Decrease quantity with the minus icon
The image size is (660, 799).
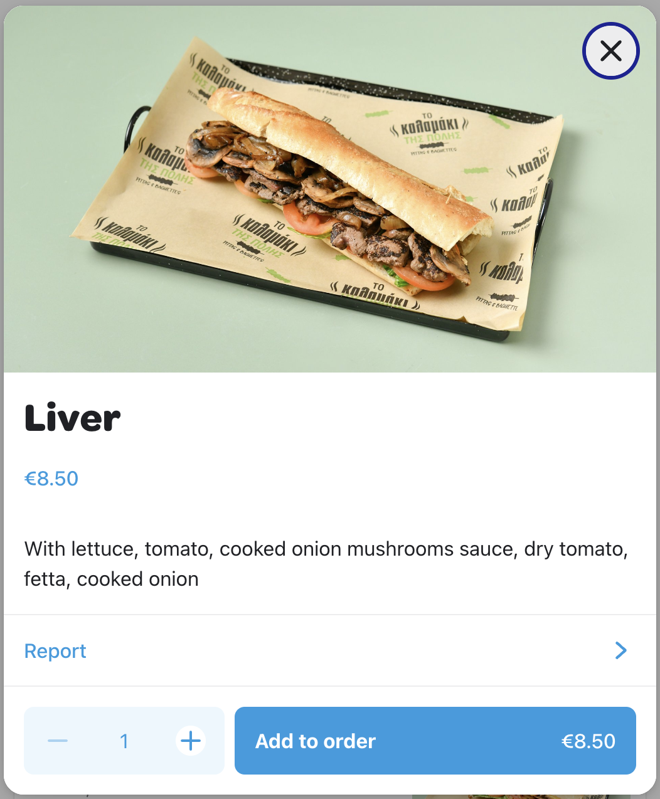tap(58, 741)
